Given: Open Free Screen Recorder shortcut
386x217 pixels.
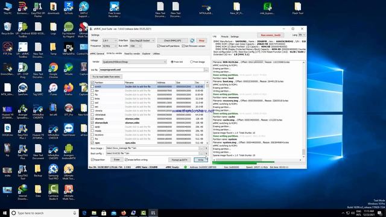Looking at the screenshot, I should [x=114, y=10].
